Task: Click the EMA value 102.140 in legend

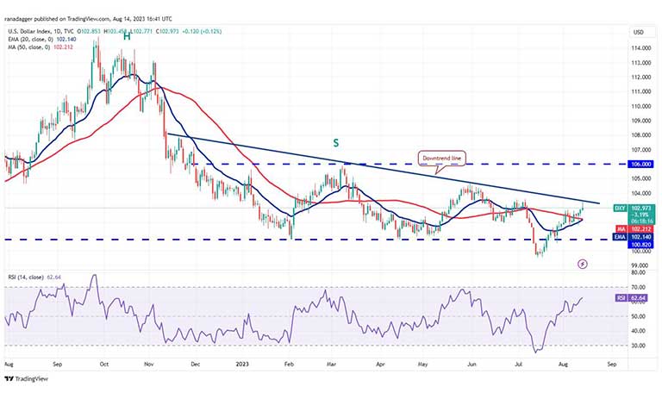Action: click(66, 40)
